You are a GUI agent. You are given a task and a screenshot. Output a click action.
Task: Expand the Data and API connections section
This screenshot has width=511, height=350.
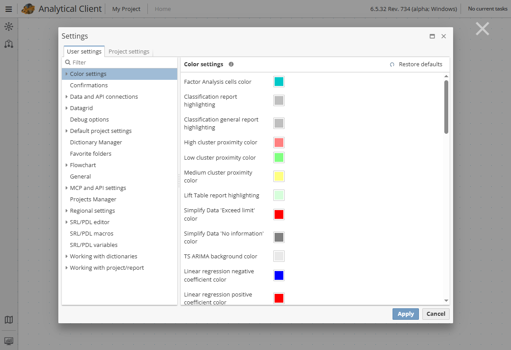click(66, 96)
